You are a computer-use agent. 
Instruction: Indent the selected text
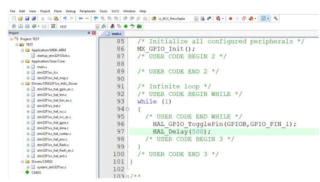click(125, 19)
